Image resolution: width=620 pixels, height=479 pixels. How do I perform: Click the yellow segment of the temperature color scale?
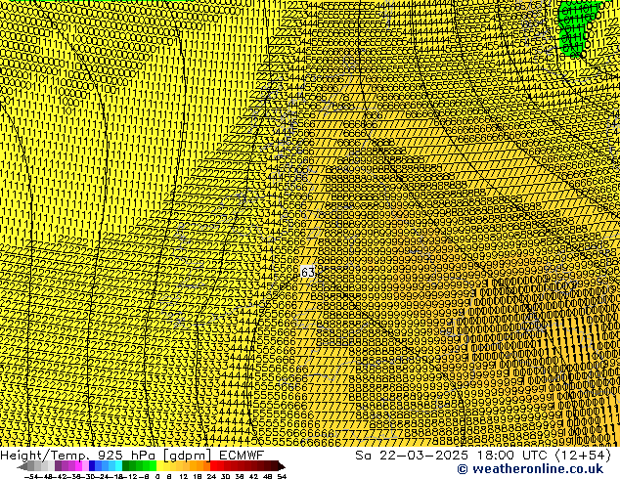click(159, 465)
